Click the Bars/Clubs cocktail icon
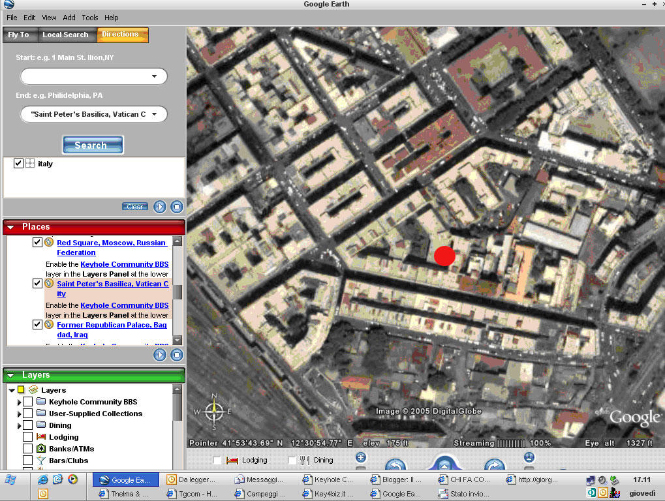 point(41,461)
